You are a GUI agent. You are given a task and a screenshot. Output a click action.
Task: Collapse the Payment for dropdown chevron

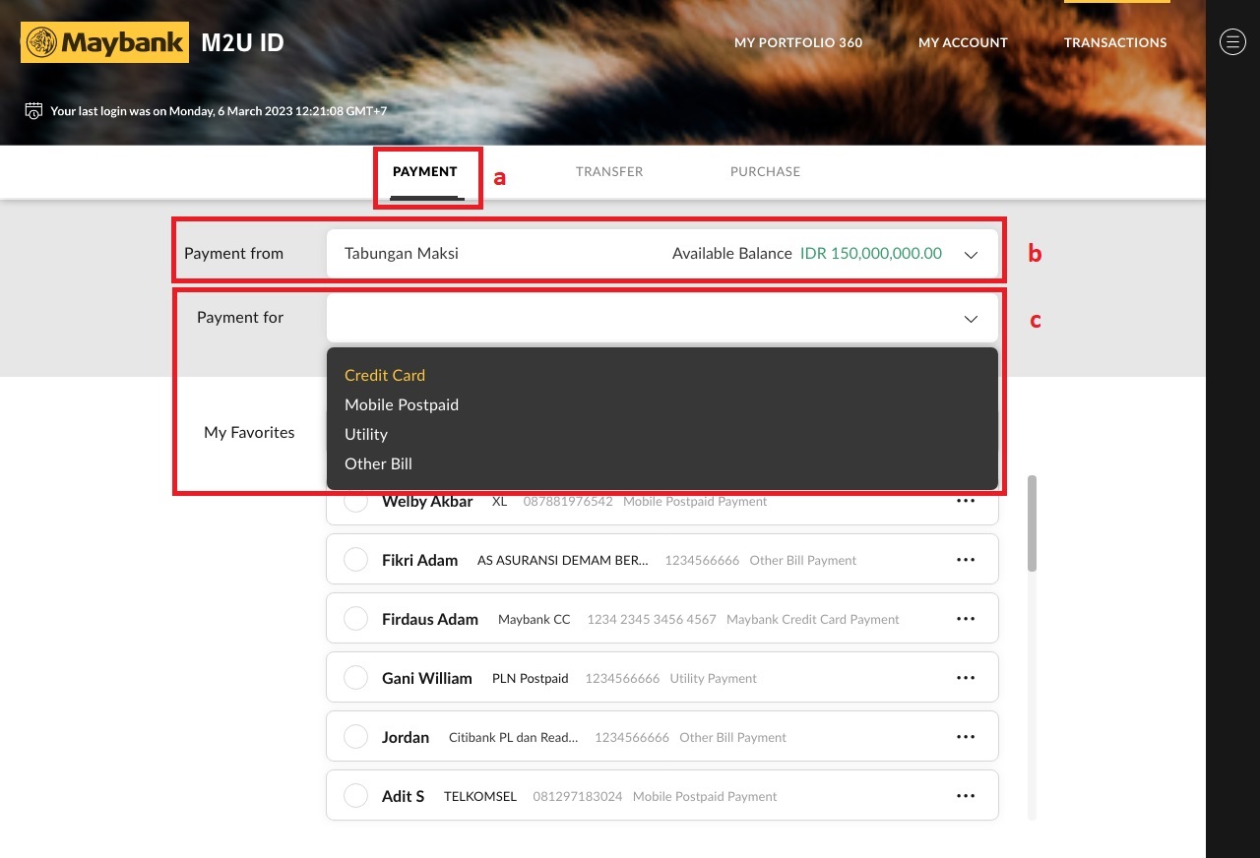(x=971, y=319)
